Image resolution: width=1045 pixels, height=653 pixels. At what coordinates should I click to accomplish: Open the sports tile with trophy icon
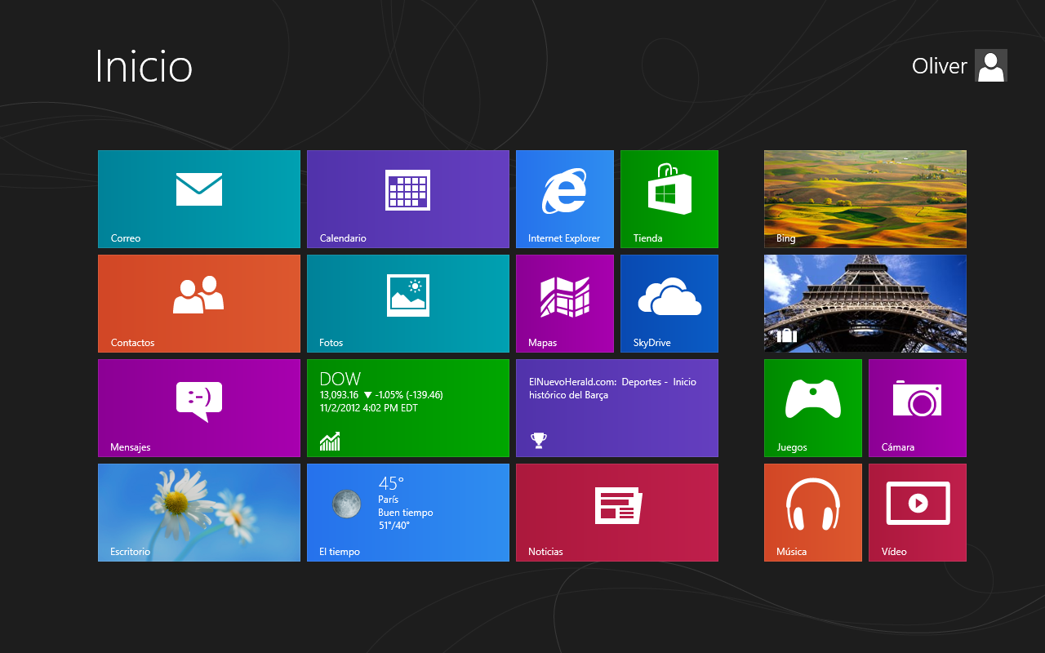pos(617,408)
